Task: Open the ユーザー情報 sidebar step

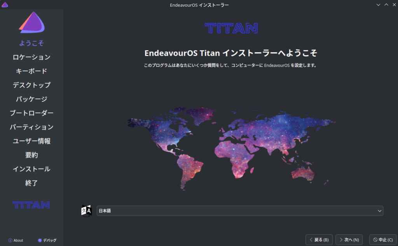Action: click(x=31, y=141)
